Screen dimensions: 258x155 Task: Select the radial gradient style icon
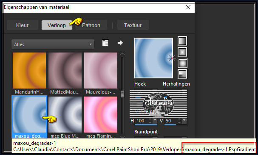(x=182, y=74)
